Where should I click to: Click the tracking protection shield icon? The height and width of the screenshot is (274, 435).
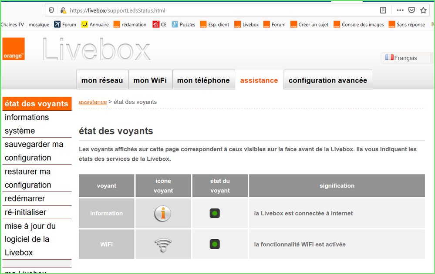point(51,10)
